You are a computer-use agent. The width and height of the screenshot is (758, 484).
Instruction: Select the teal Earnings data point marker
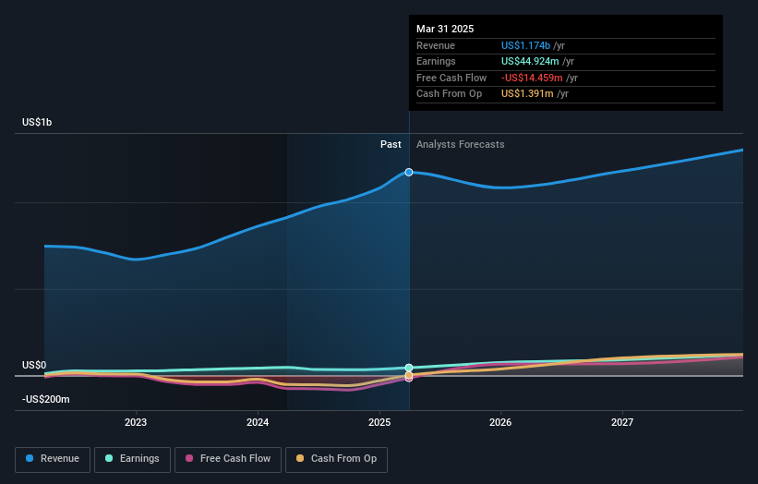pyautogui.click(x=409, y=368)
